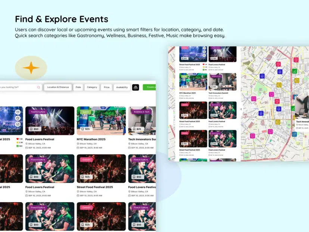Select the Price filter tab
The image size is (309, 232).
[x=106, y=87]
